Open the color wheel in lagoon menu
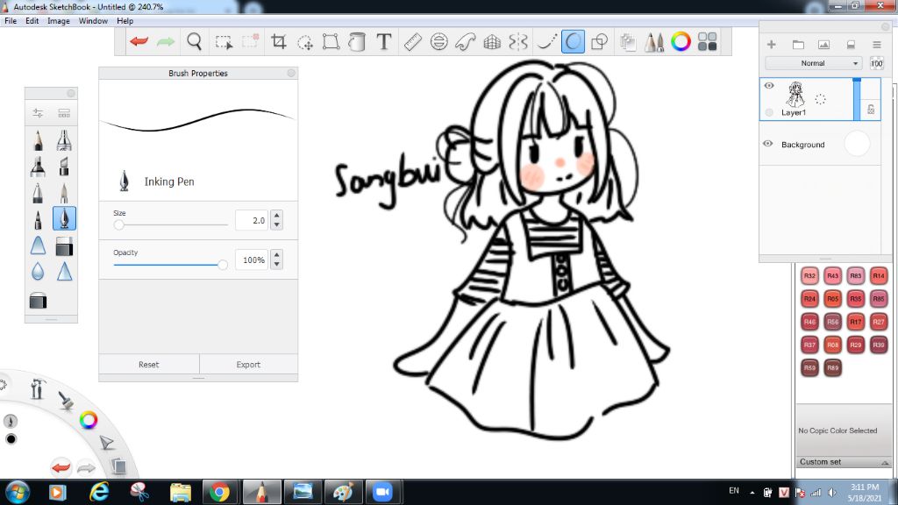Viewport: 898px width, 505px height. 89,420
